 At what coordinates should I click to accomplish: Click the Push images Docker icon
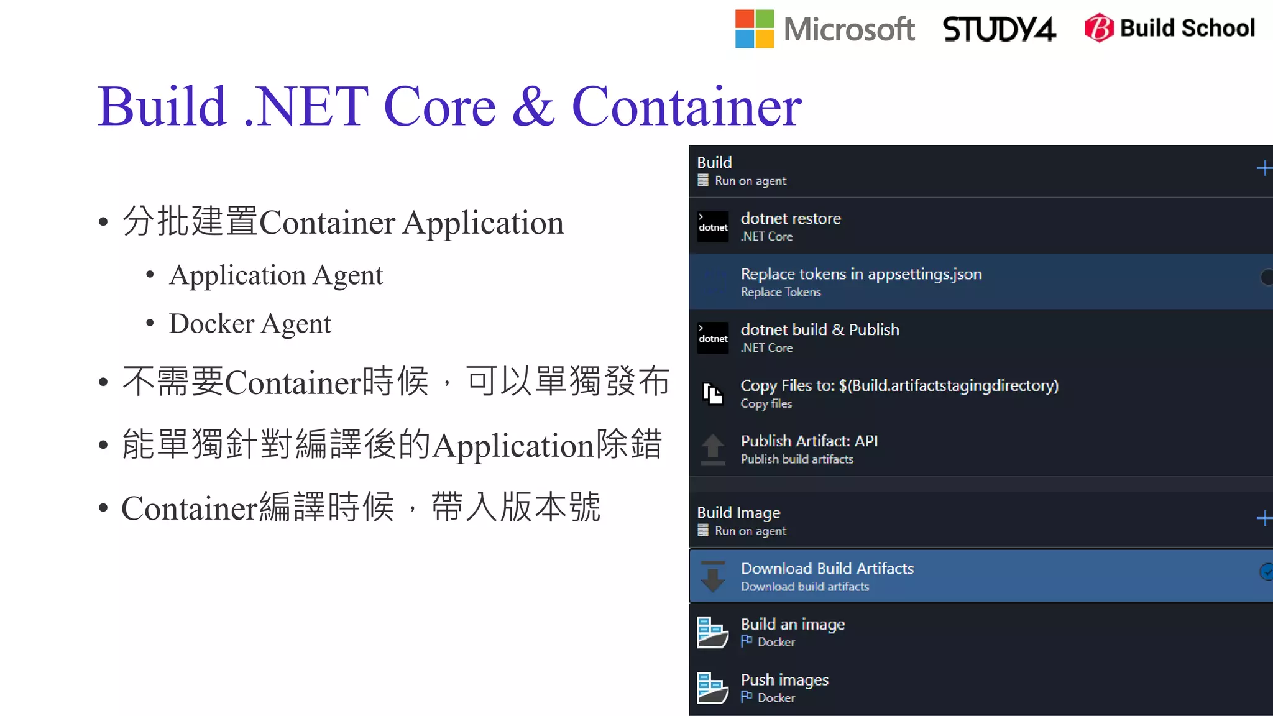712,688
